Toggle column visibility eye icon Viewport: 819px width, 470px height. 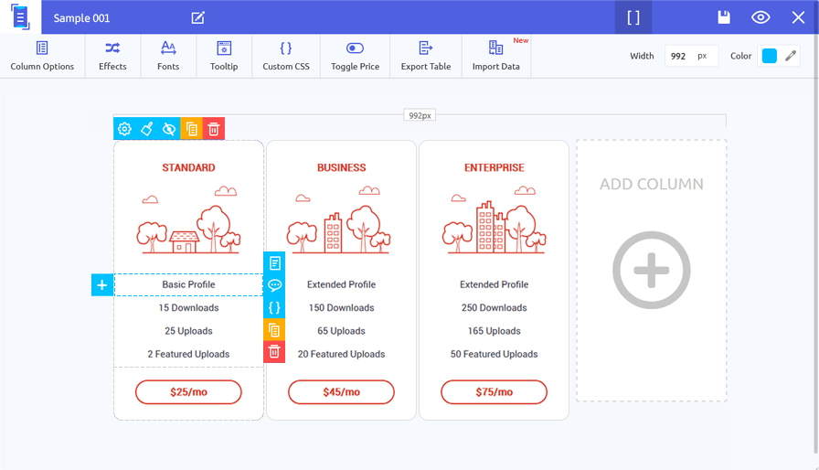click(x=169, y=129)
